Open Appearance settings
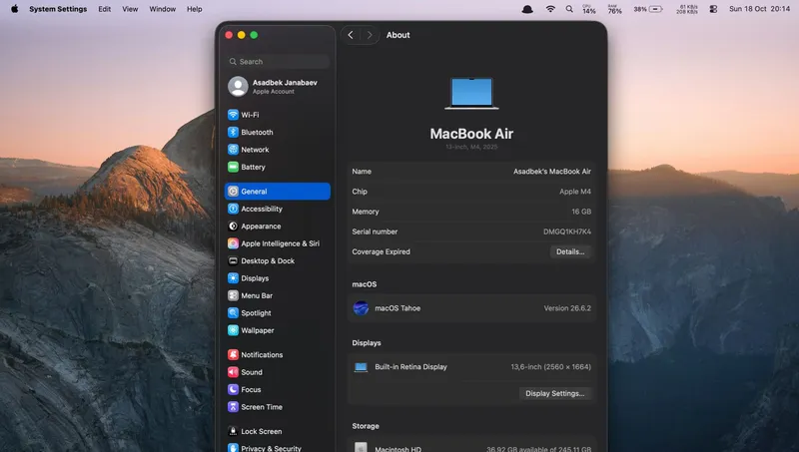 point(278,226)
